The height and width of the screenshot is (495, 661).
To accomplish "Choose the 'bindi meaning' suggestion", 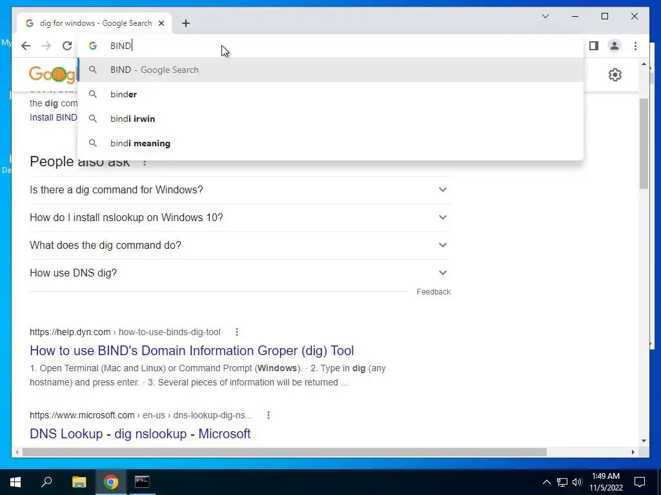I will click(x=331, y=143).
